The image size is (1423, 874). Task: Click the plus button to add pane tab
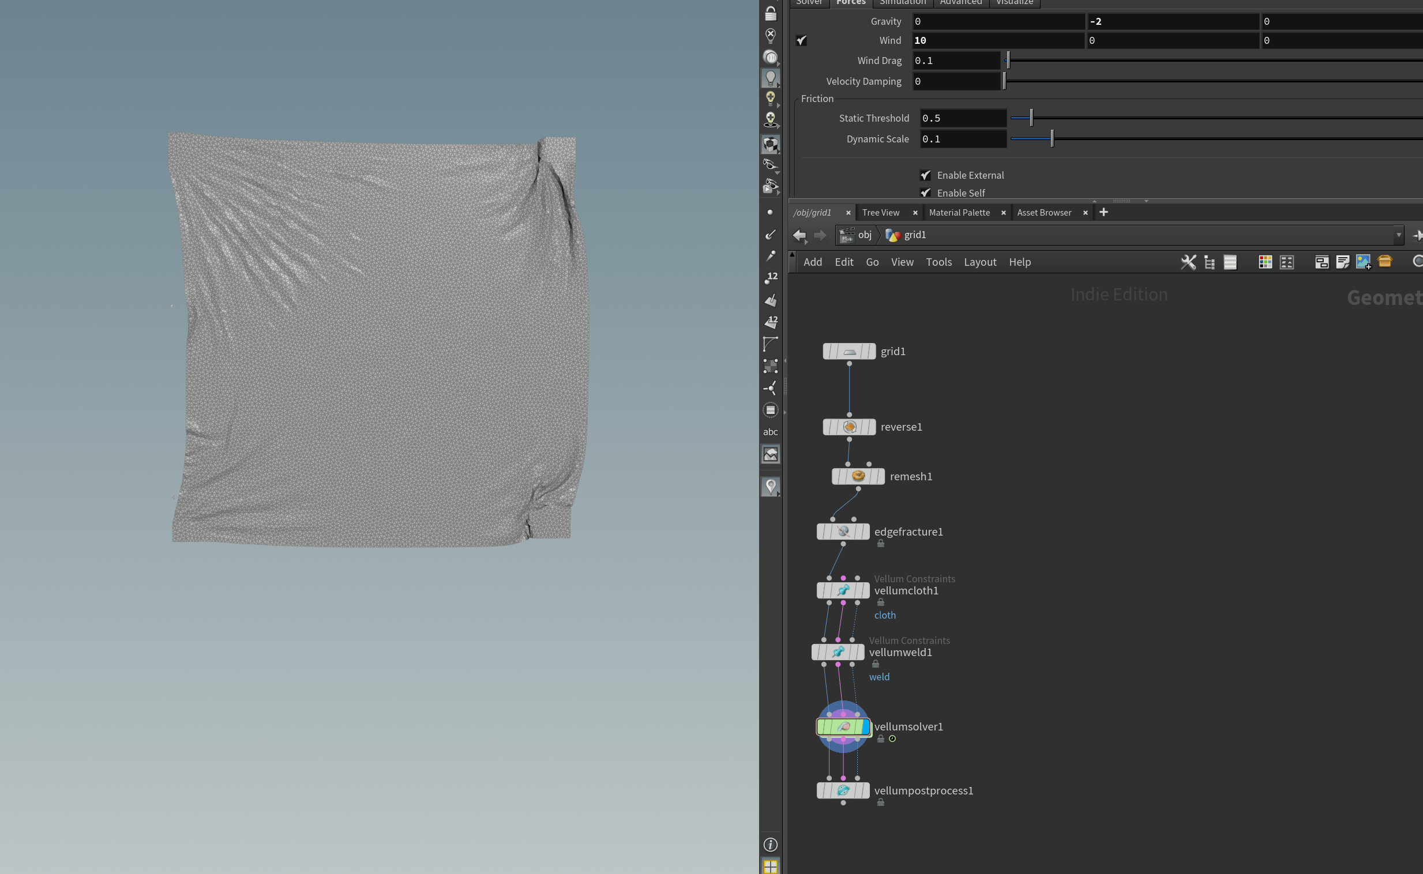1103,212
